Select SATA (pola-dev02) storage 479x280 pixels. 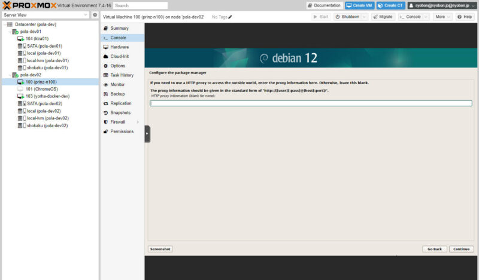coord(44,104)
